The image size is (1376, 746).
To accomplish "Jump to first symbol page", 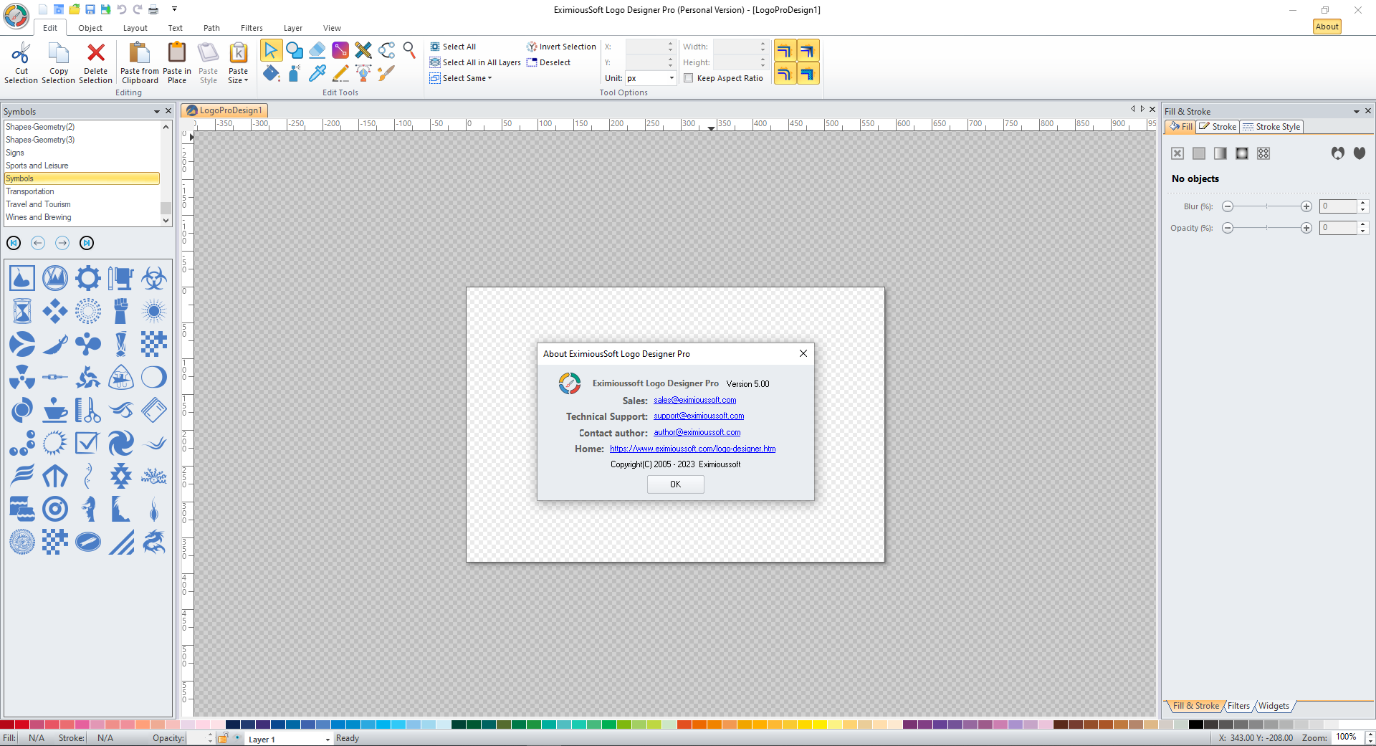I will click(x=14, y=243).
